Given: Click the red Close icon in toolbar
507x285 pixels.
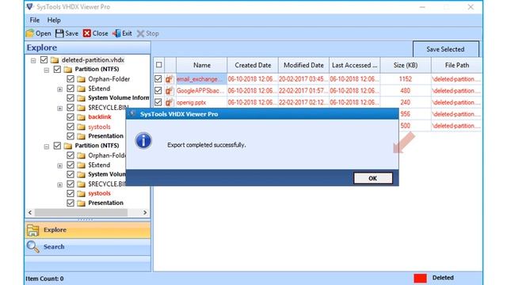Looking at the screenshot, I should (86, 33).
